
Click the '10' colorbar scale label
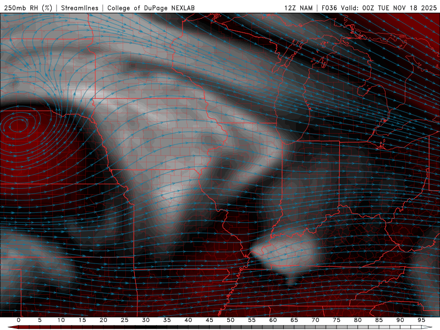[61, 320]
